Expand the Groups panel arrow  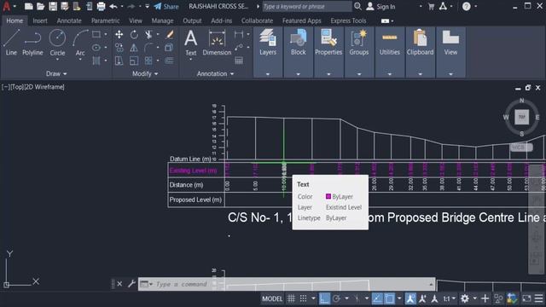click(359, 74)
